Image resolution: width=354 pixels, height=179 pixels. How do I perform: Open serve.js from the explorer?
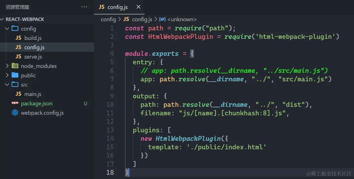33,57
